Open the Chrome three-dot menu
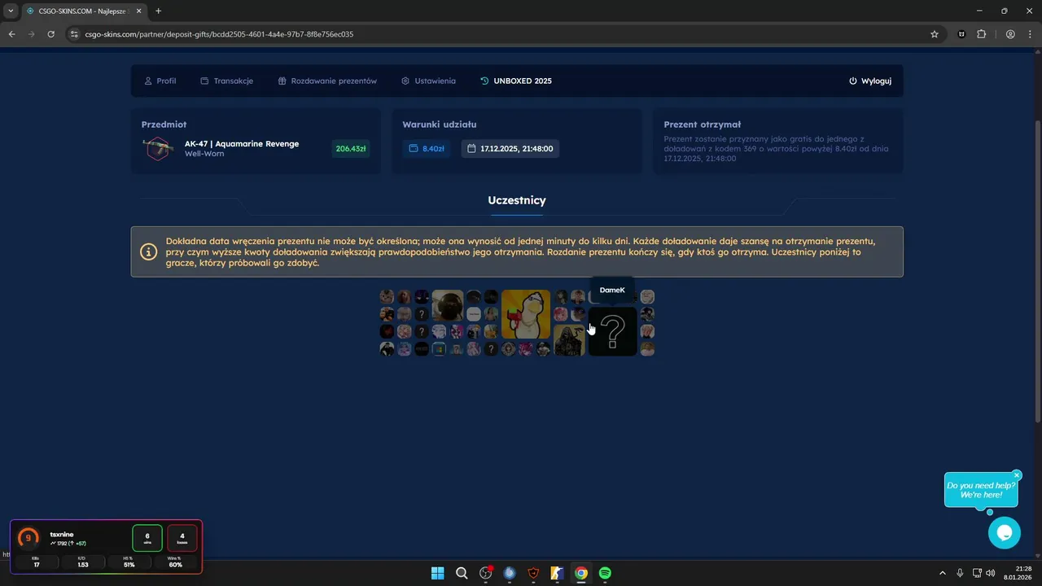Screen dimensions: 1042x586 pos(1030,34)
